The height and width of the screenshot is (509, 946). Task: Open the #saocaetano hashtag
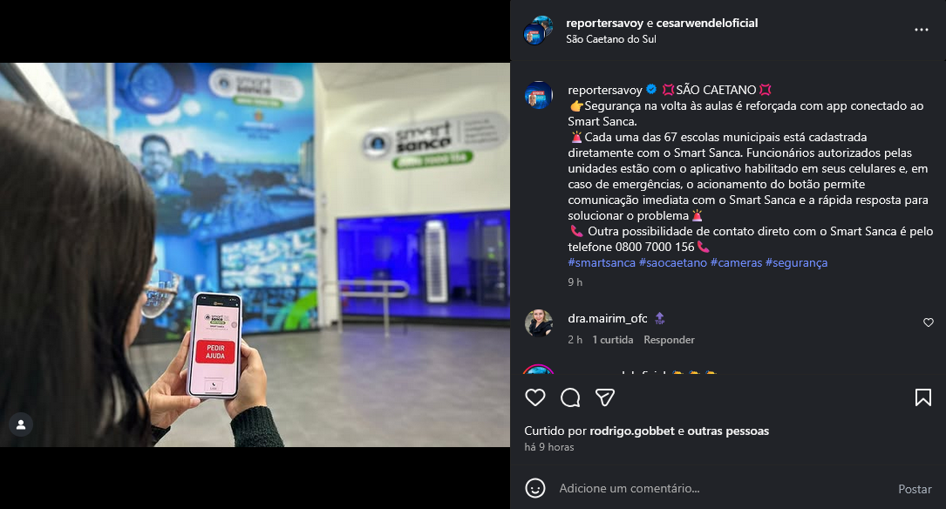[x=673, y=263]
